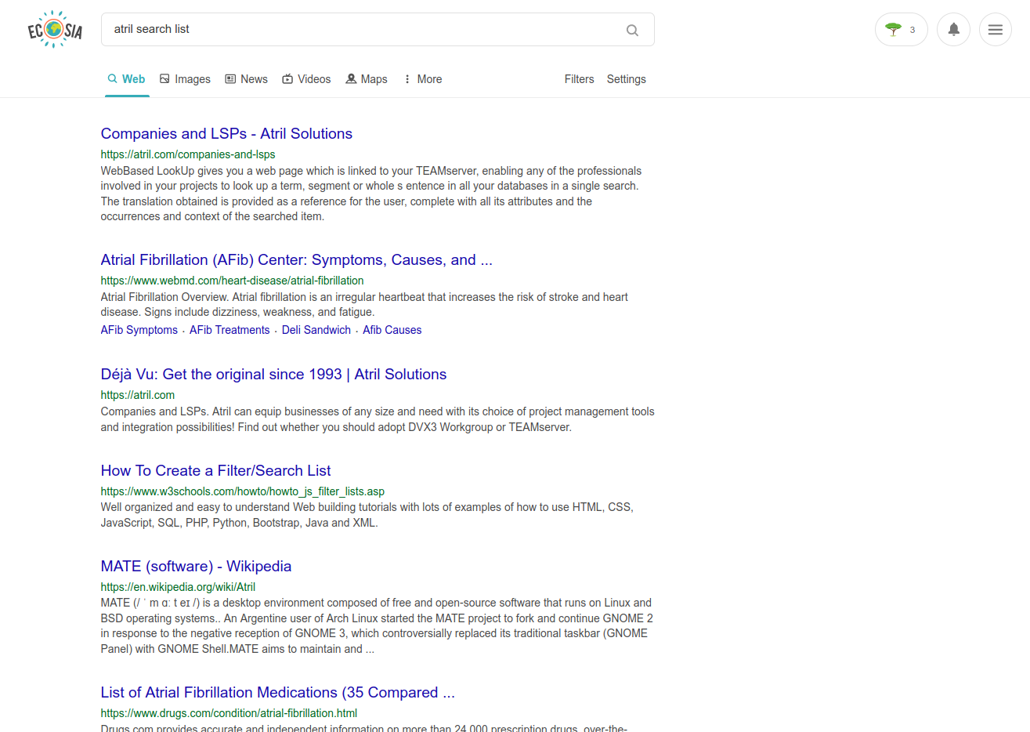Viewport: 1030px width, 732px height.
Task: Open 'MATE (software) - Wikipedia' result
Action: [x=196, y=567]
